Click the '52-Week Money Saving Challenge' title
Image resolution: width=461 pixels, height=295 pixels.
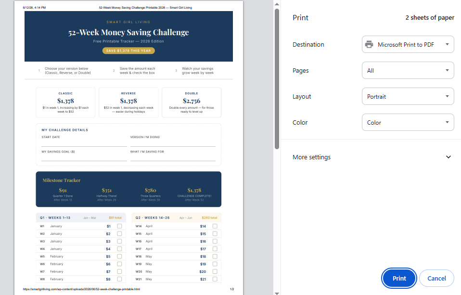(128, 32)
